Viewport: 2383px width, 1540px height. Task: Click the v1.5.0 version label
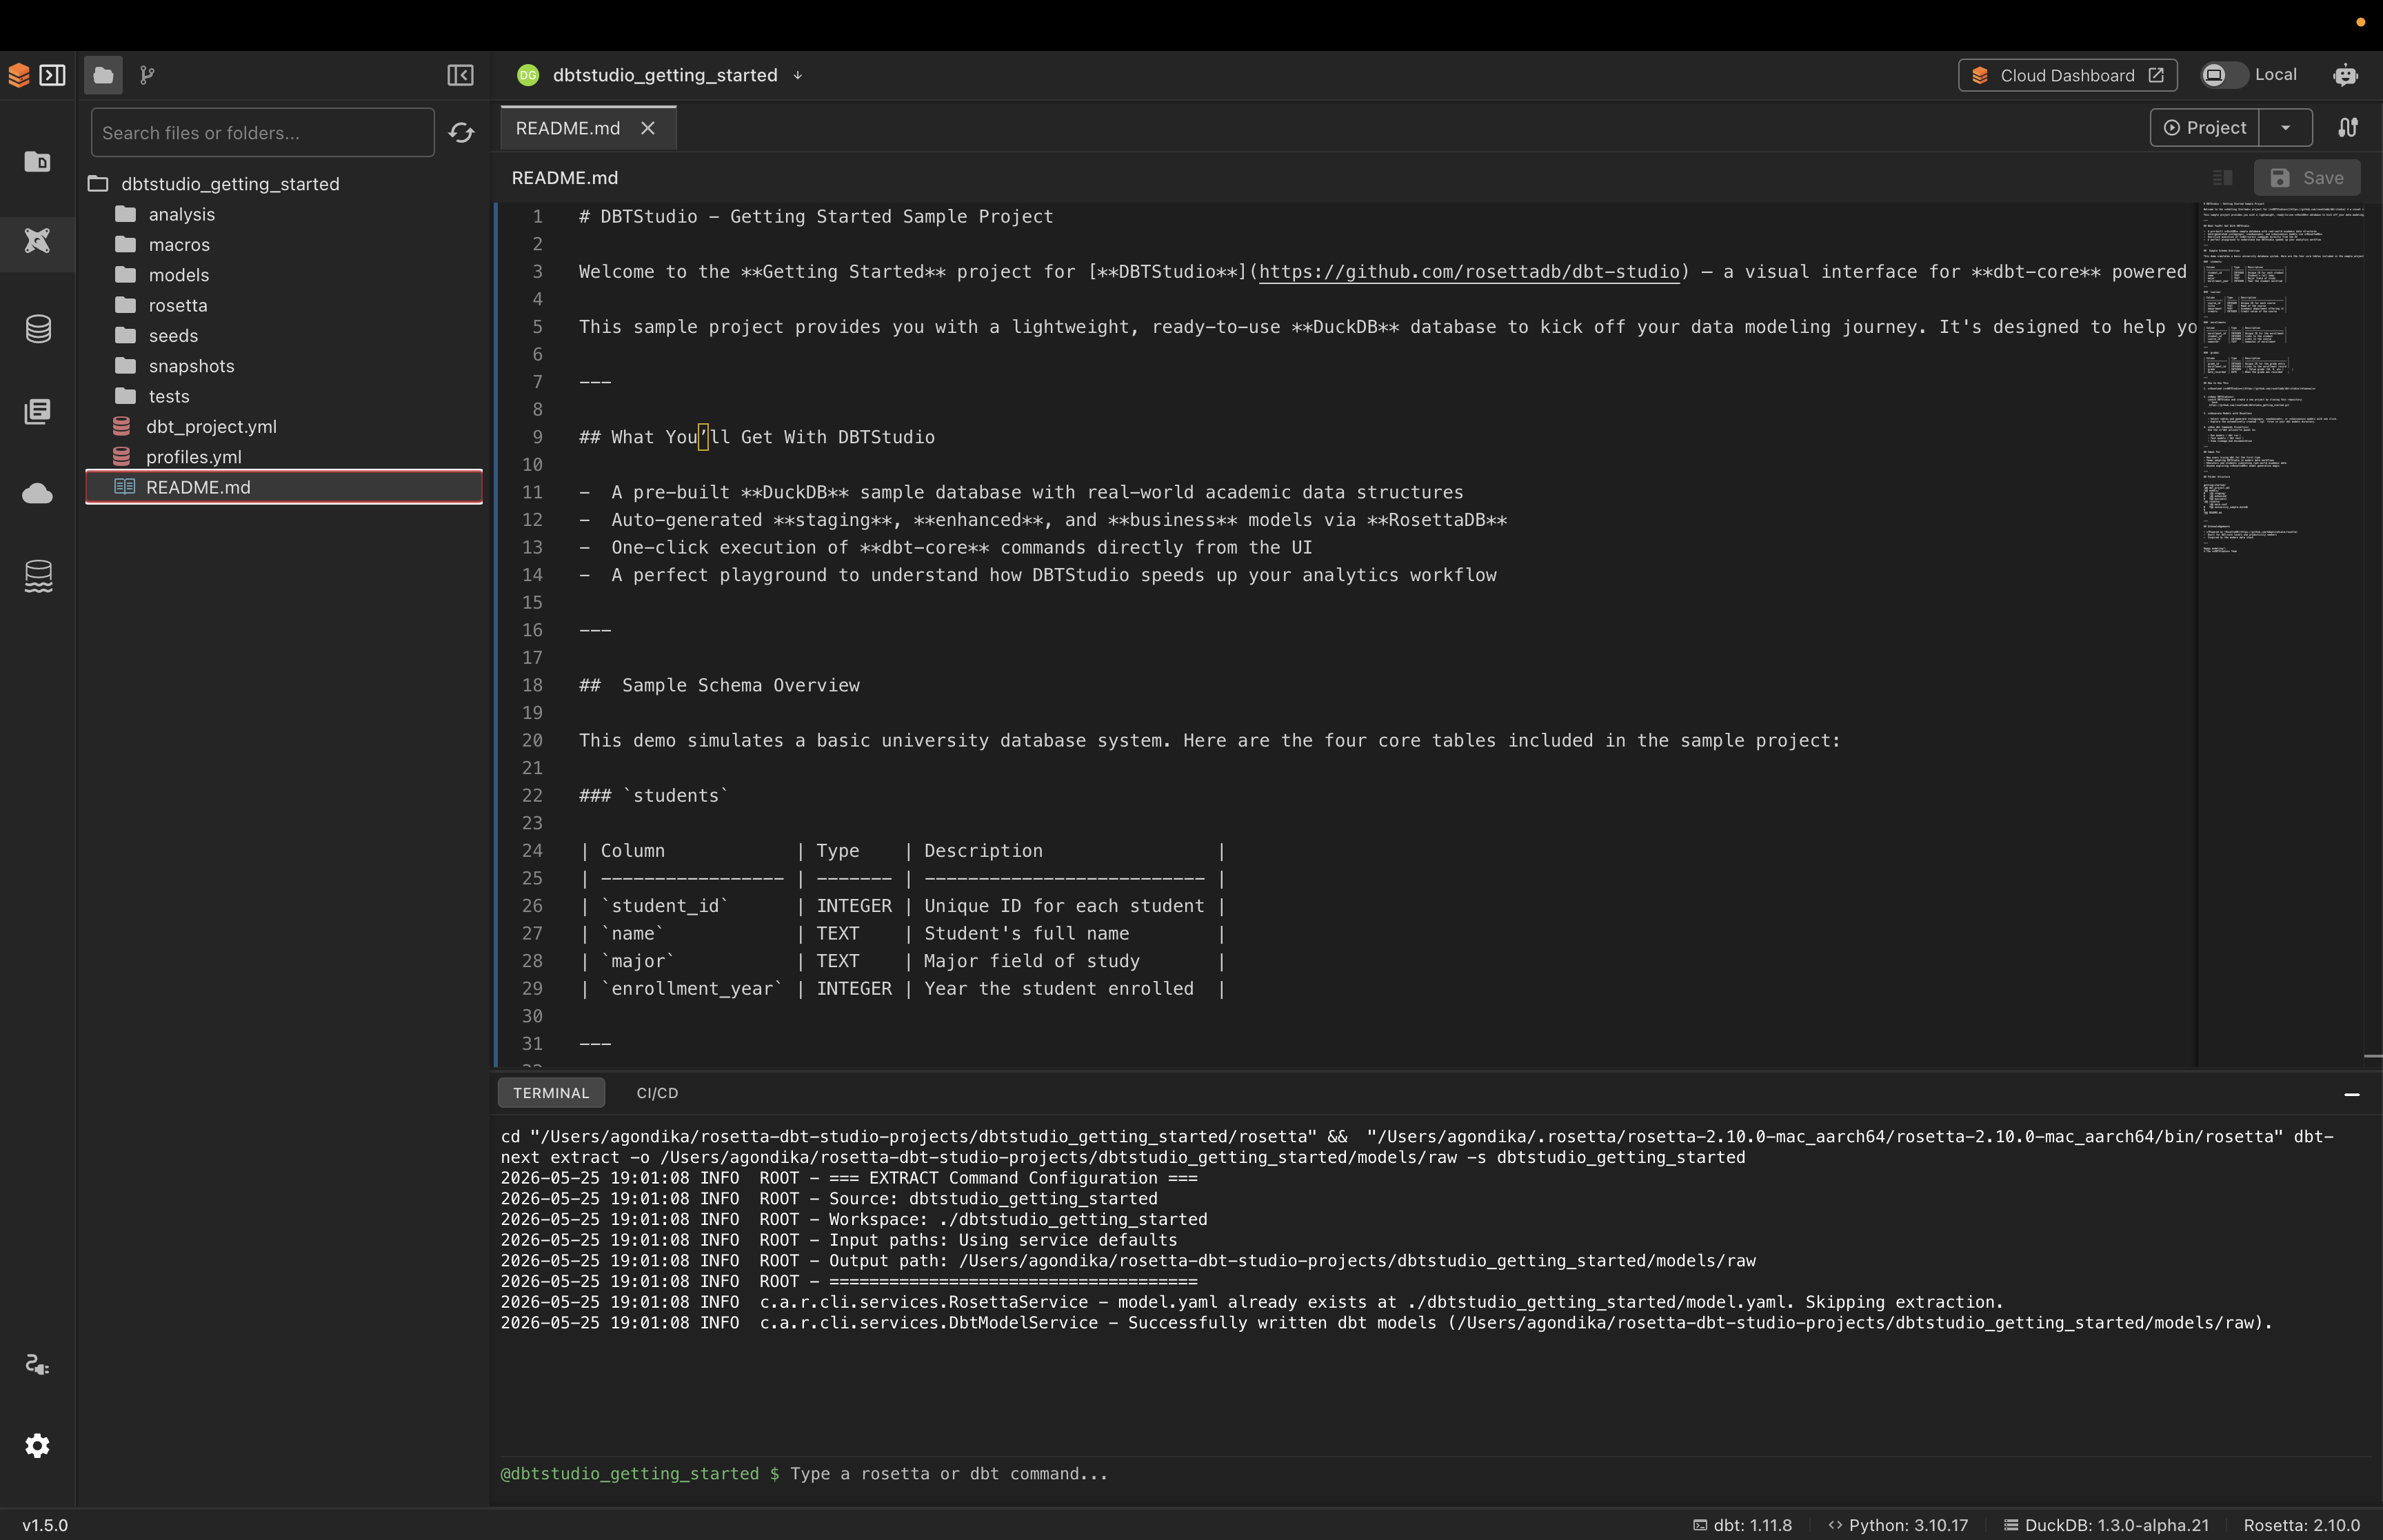45,1525
